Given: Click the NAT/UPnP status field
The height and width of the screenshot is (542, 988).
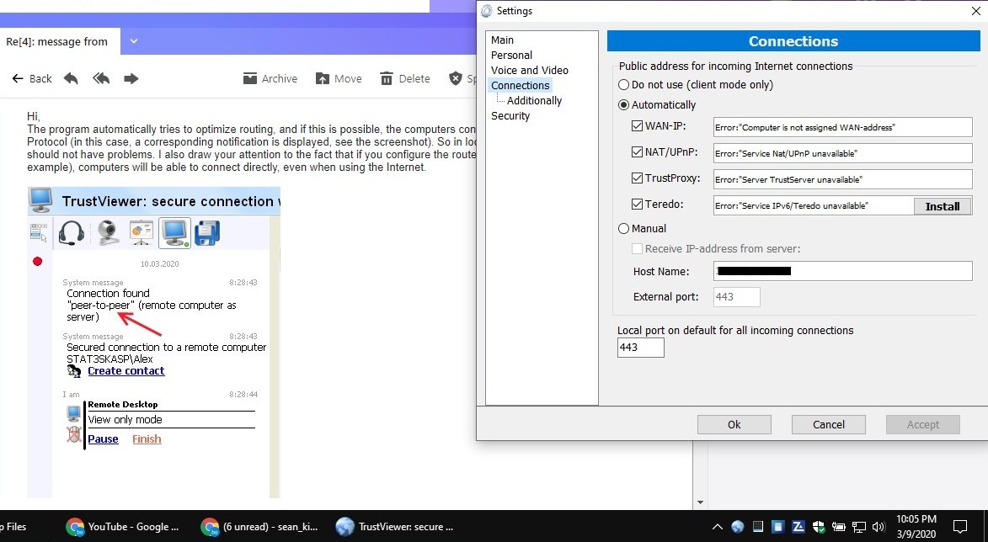Looking at the screenshot, I should (x=842, y=153).
